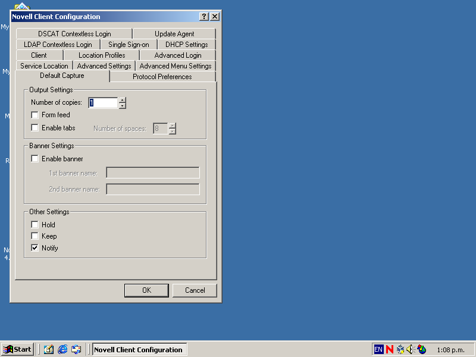Open the Start menu
This screenshot has height=357, width=476.
[17, 349]
